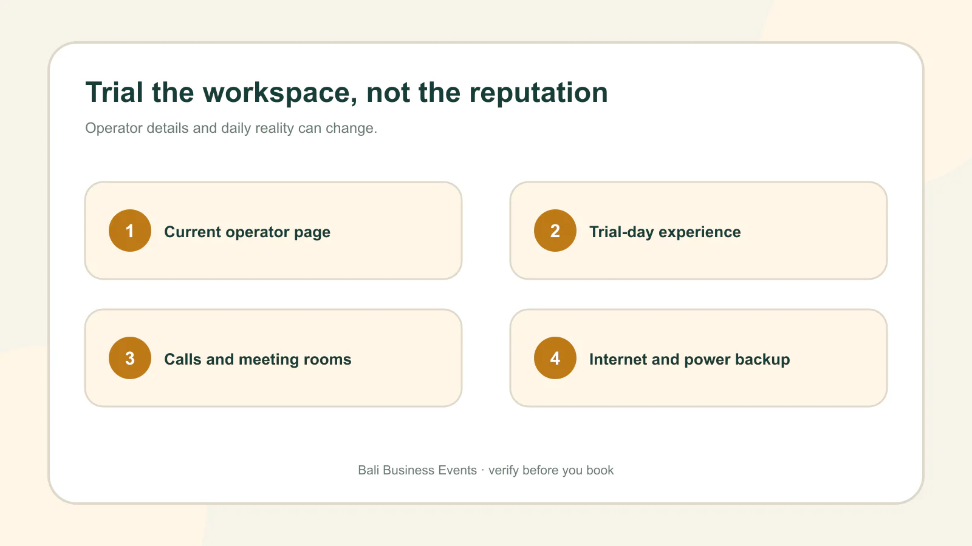Click the number 3 circle badge
The width and height of the screenshot is (972, 546).
point(130,358)
